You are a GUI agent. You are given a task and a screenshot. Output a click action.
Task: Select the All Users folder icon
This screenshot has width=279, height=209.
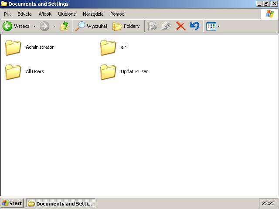point(13,72)
